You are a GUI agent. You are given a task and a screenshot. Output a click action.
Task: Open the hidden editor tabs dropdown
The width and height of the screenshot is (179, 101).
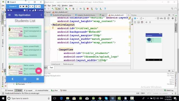pyautogui.click(x=128, y=15)
